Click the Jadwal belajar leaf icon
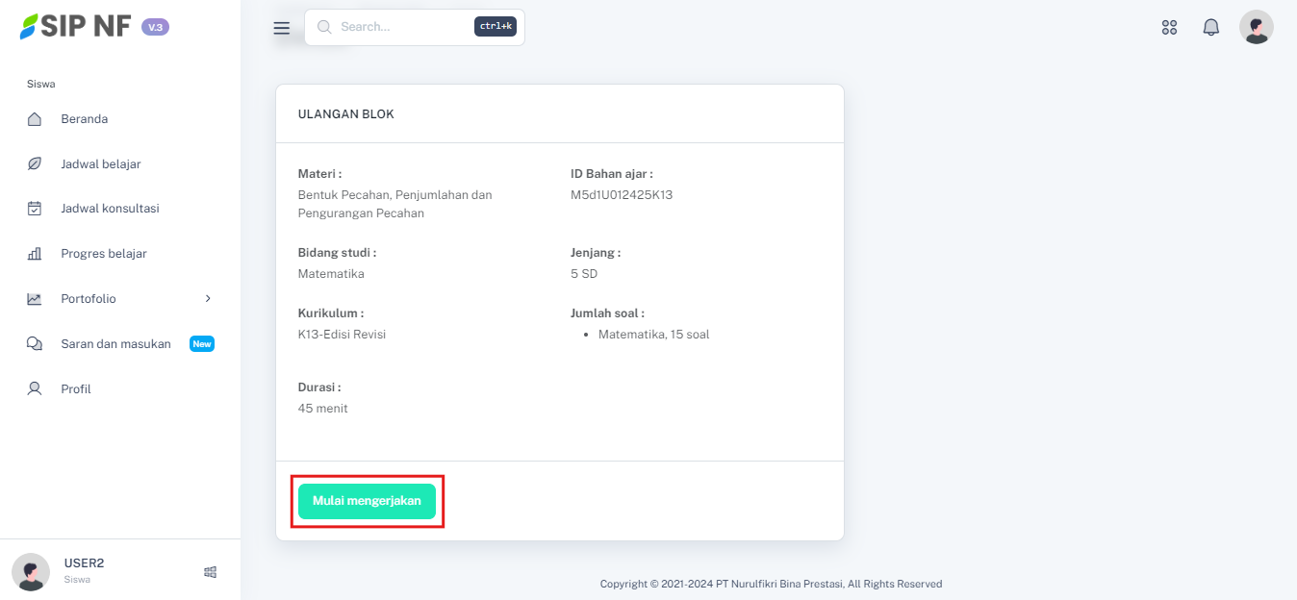1297x600 pixels. (x=35, y=164)
